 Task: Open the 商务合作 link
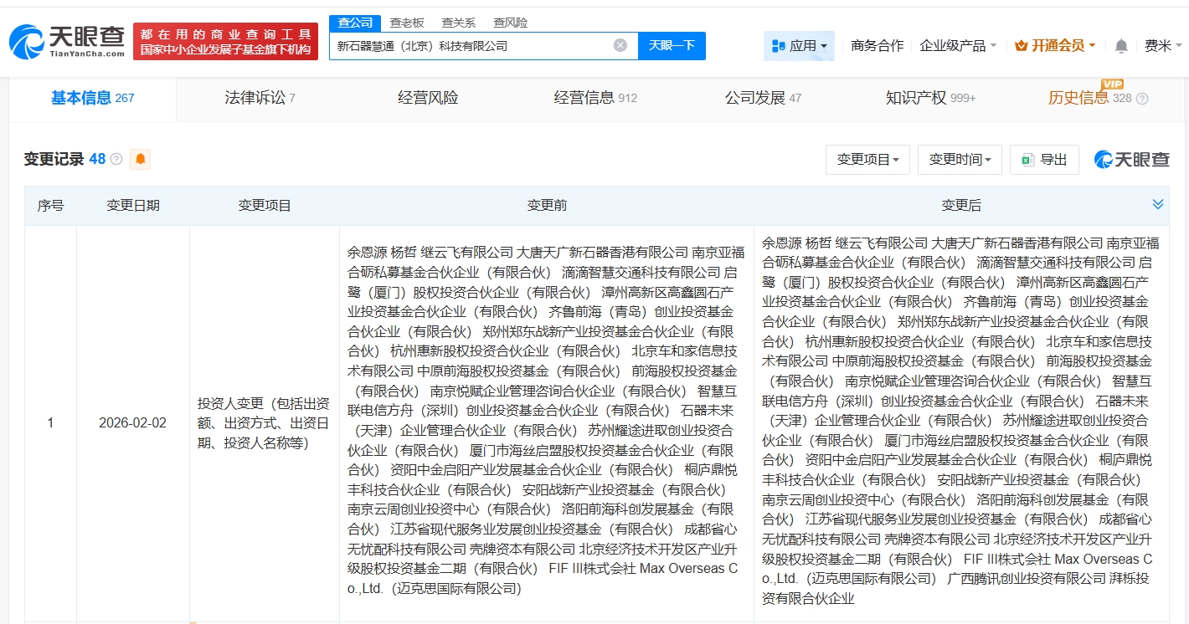tap(877, 46)
